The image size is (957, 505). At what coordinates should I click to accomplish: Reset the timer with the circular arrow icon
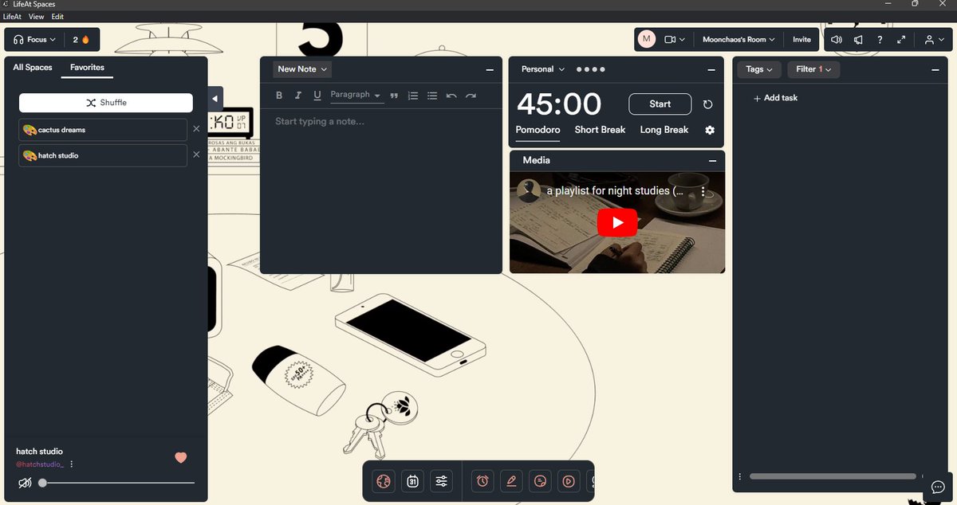[708, 104]
